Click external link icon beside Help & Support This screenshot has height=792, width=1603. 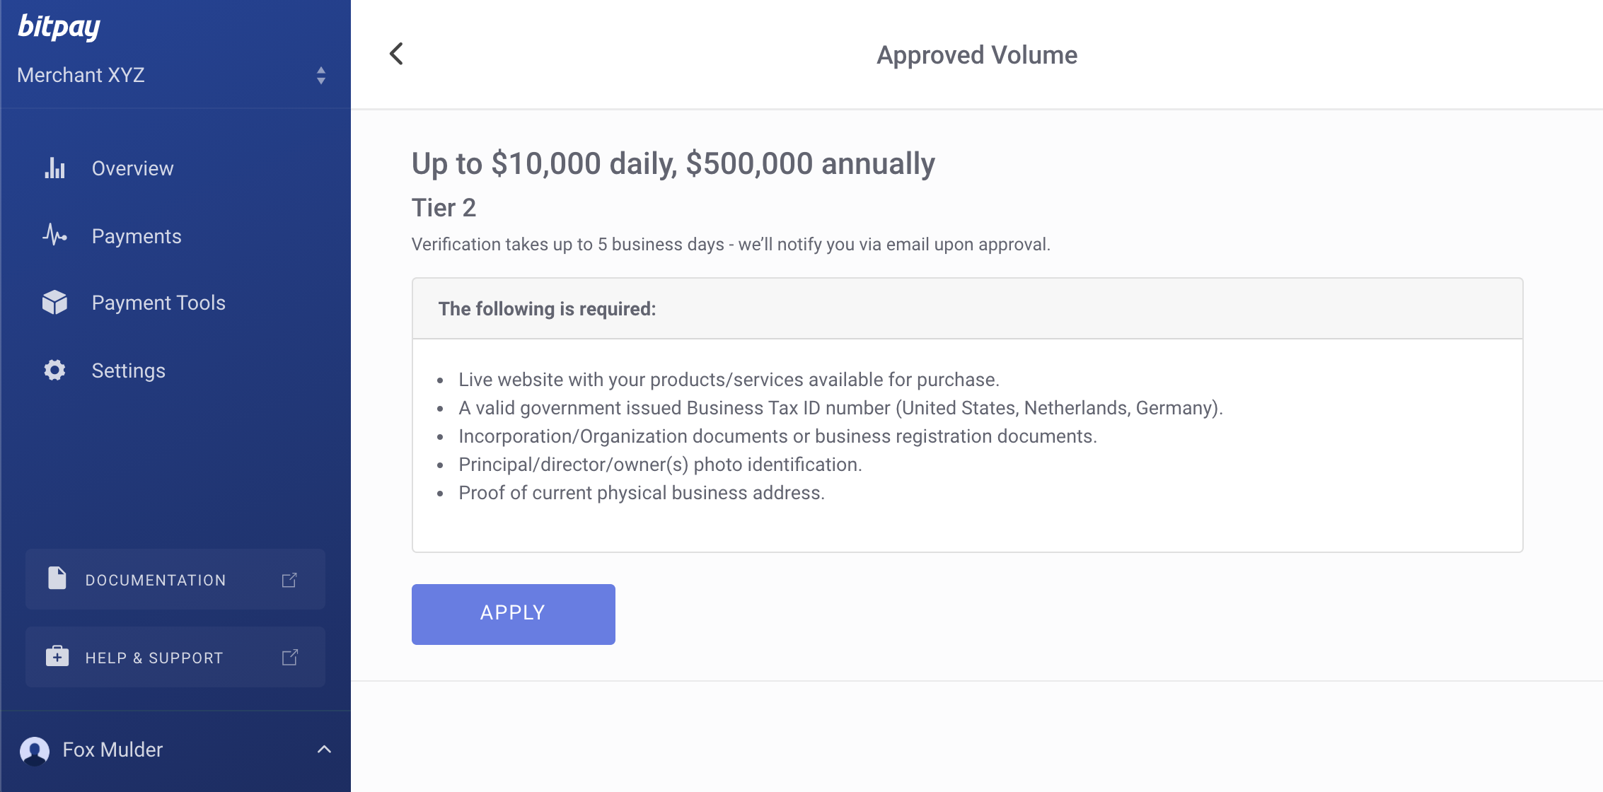290,657
